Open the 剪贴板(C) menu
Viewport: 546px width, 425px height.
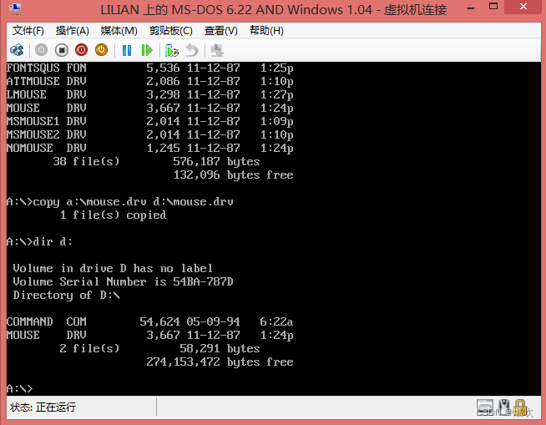(x=171, y=31)
